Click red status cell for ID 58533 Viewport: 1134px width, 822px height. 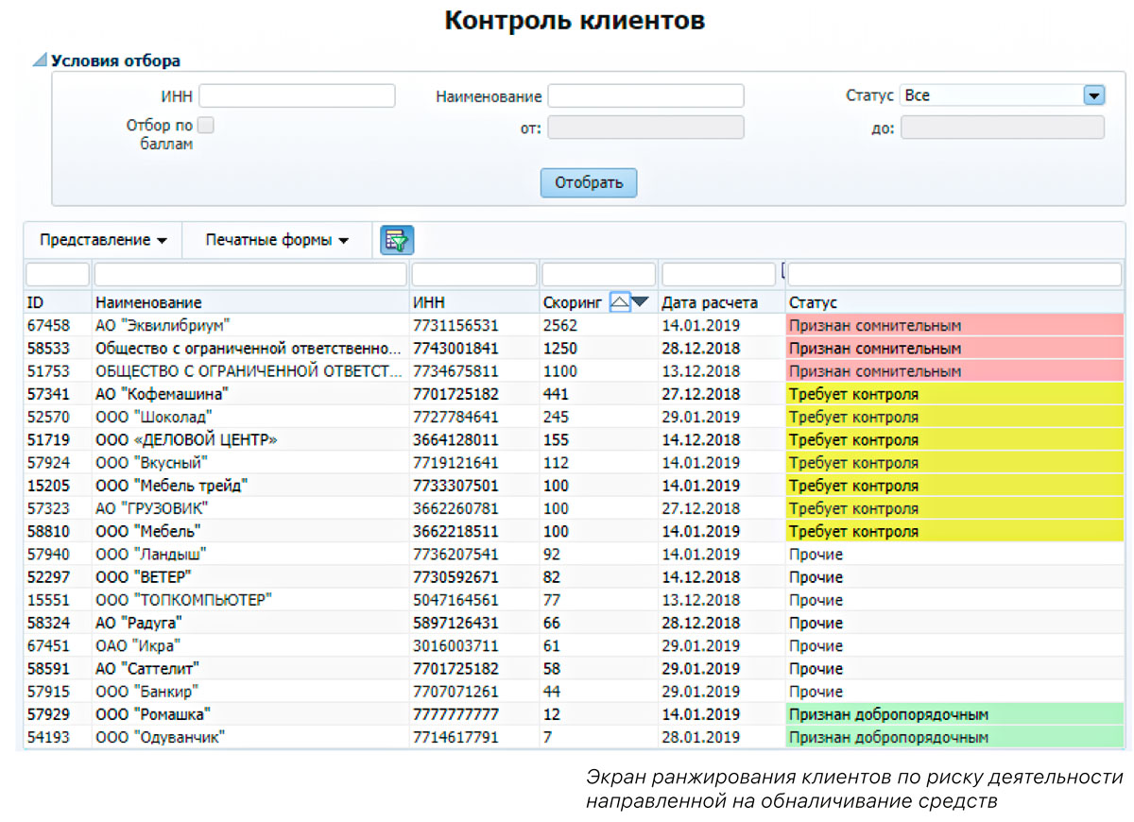pyautogui.click(x=954, y=348)
